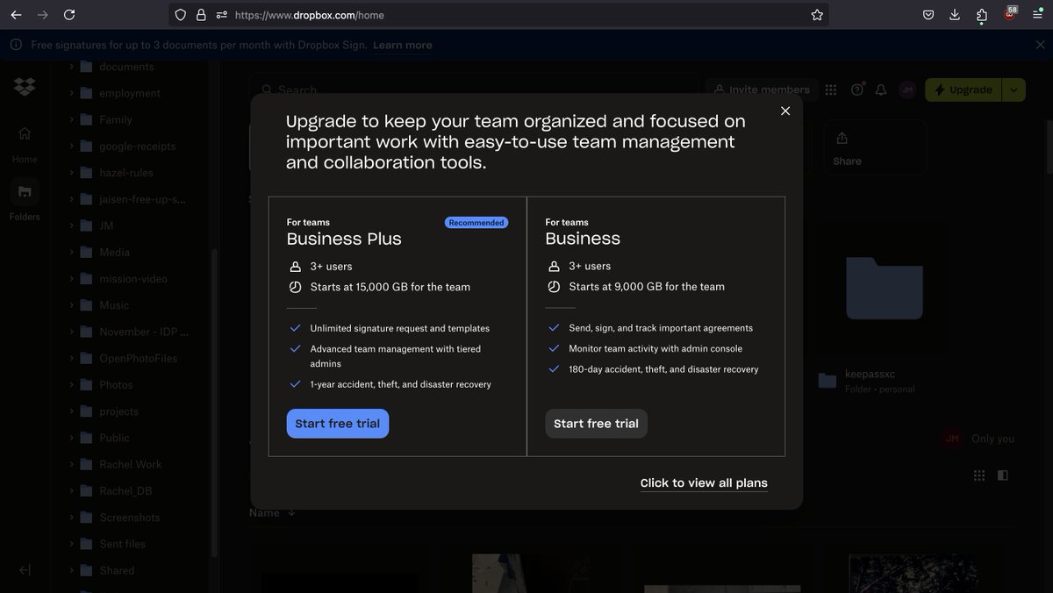This screenshot has height=593, width=1053.
Task: Expand the documents folder
Action: pyautogui.click(x=71, y=67)
